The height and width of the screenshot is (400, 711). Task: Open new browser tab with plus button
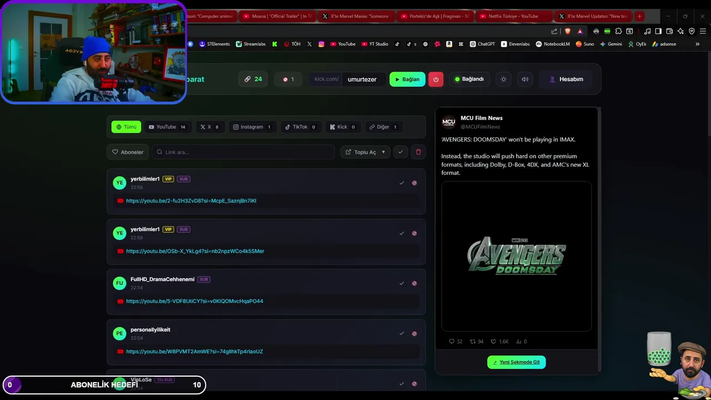(639, 16)
